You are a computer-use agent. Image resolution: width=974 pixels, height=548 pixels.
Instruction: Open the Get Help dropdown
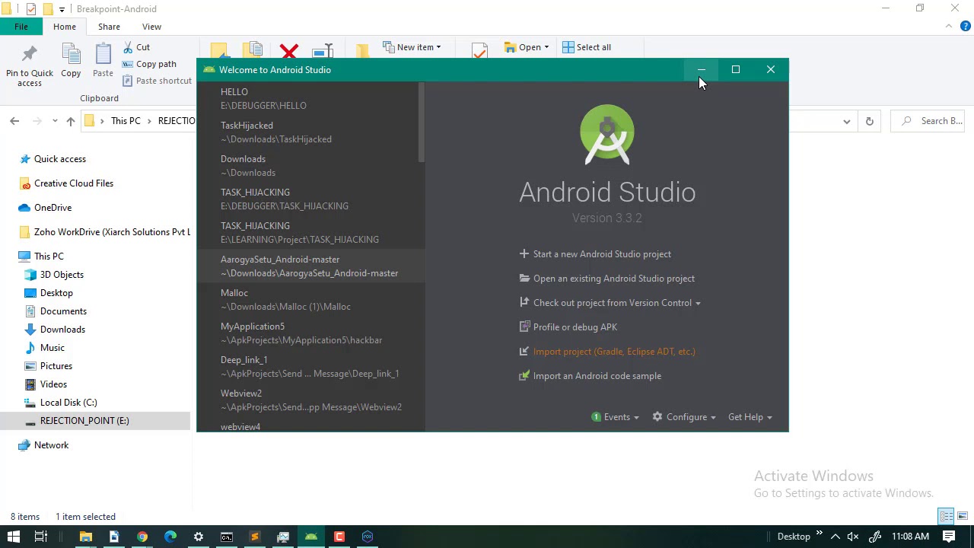(750, 417)
